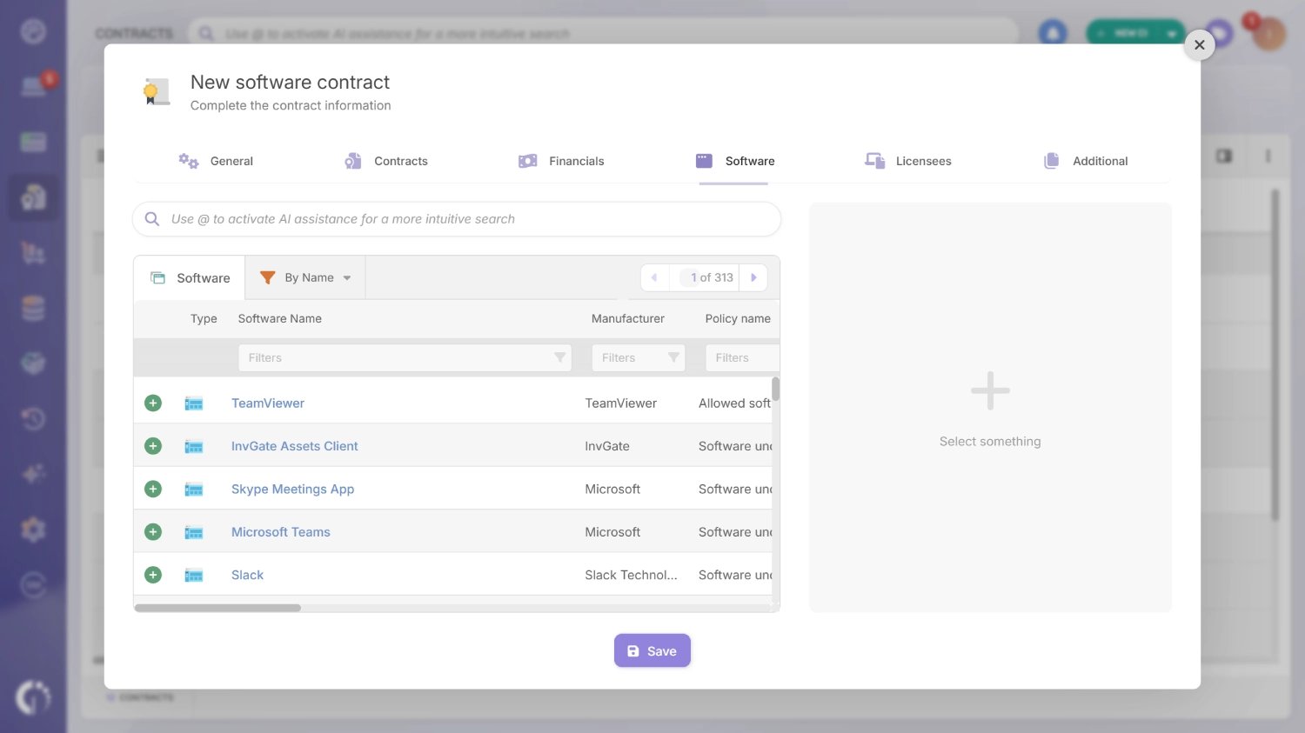Open the Skype Meetings App link
Screen dimensions: 1305x733
tap(292, 489)
